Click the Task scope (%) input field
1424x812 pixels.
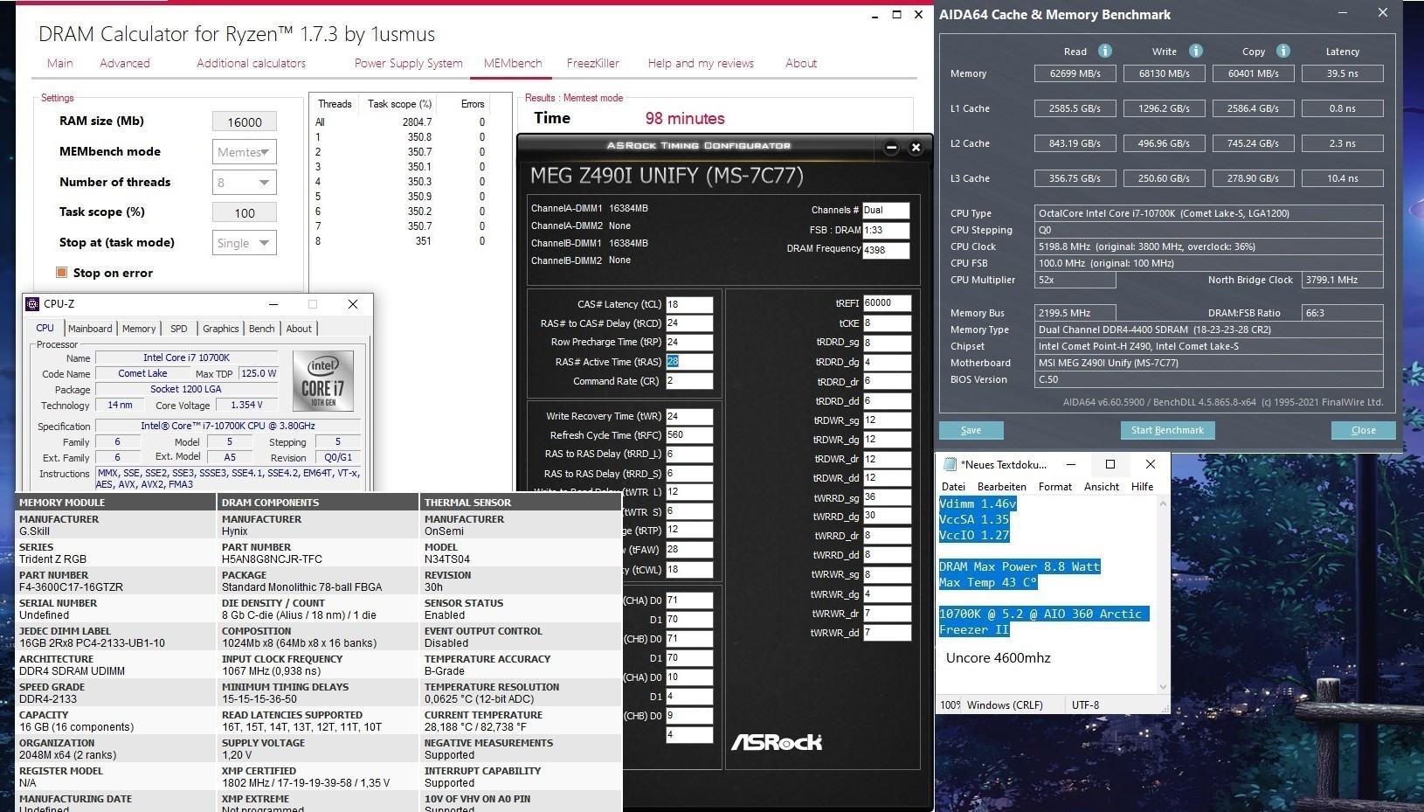pyautogui.click(x=245, y=212)
